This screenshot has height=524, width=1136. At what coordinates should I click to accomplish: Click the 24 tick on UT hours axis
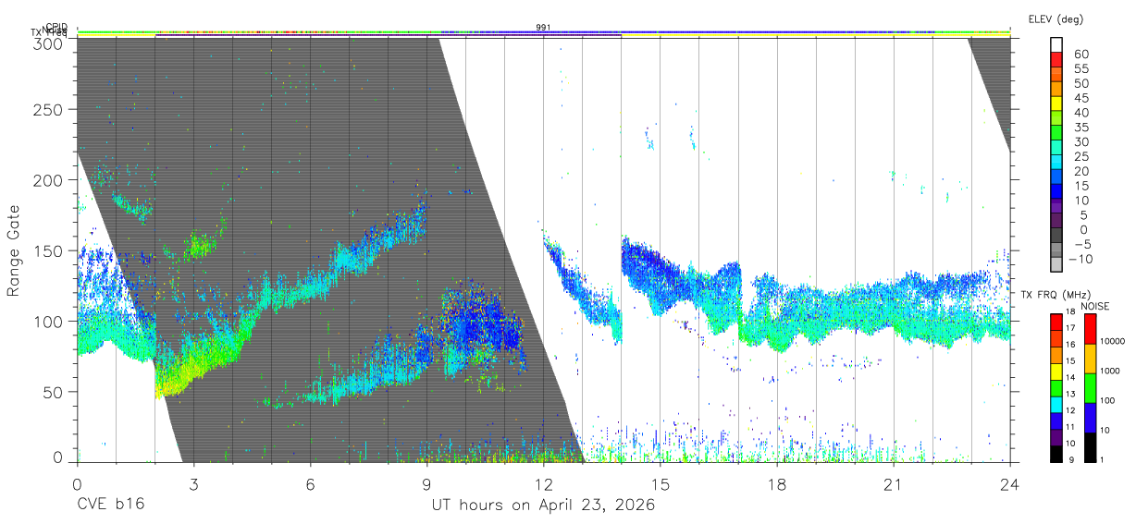(x=1010, y=484)
